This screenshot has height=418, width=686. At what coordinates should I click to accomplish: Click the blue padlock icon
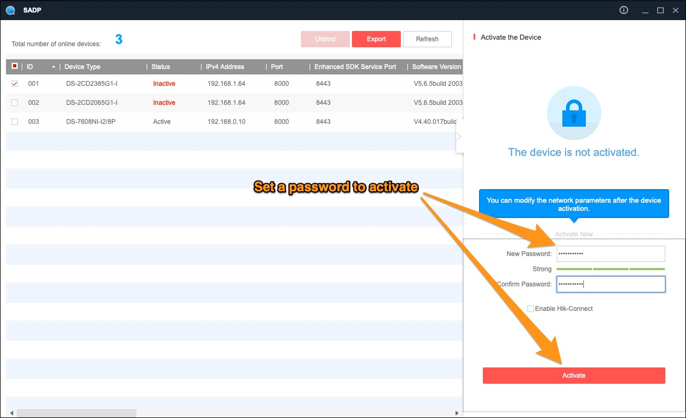(574, 113)
